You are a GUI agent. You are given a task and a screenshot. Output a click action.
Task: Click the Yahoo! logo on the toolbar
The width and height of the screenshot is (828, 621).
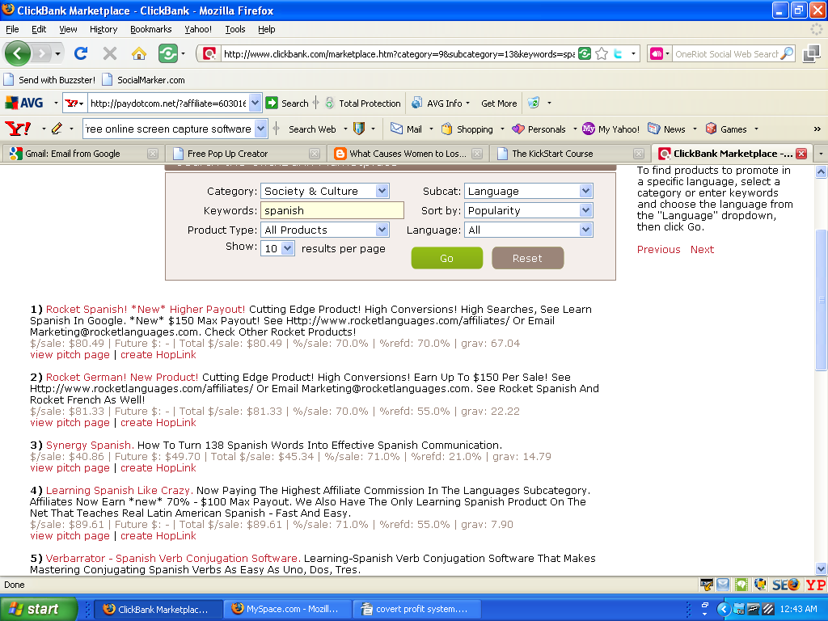click(x=18, y=129)
